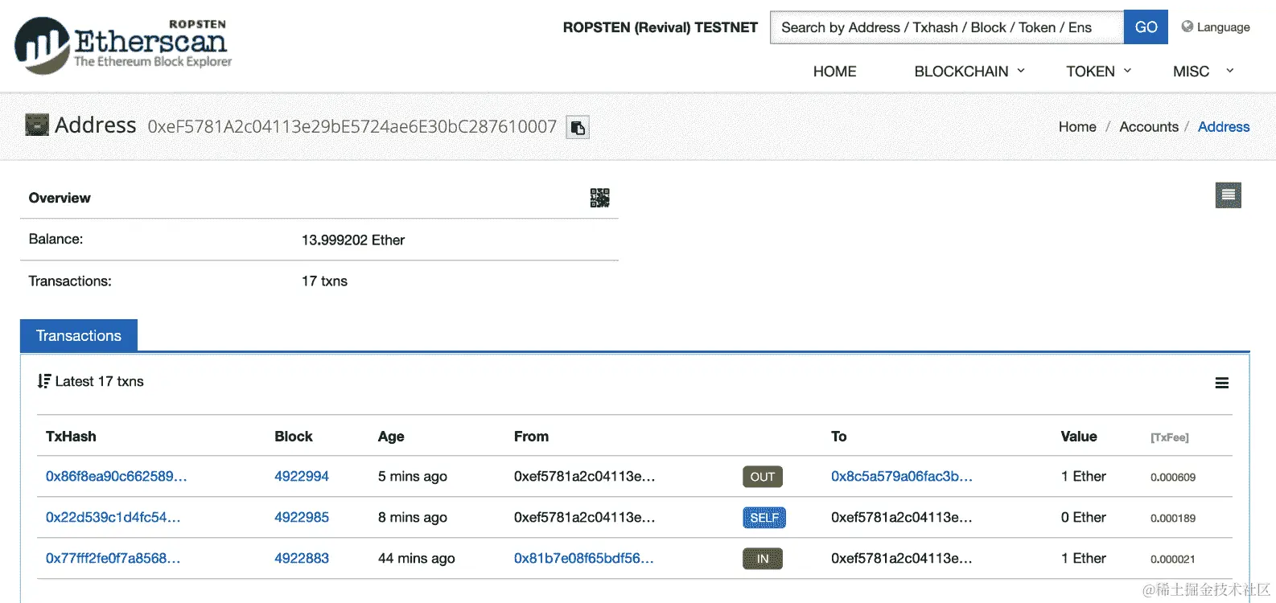Click the Overview heading
Image resolution: width=1276 pixels, height=603 pixels.
tap(60, 198)
